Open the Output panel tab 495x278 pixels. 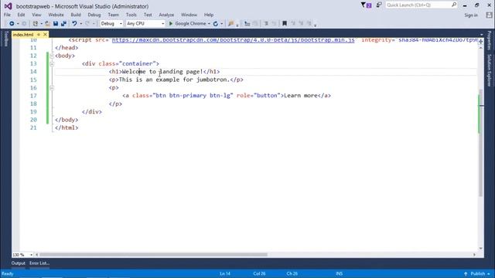(19, 263)
